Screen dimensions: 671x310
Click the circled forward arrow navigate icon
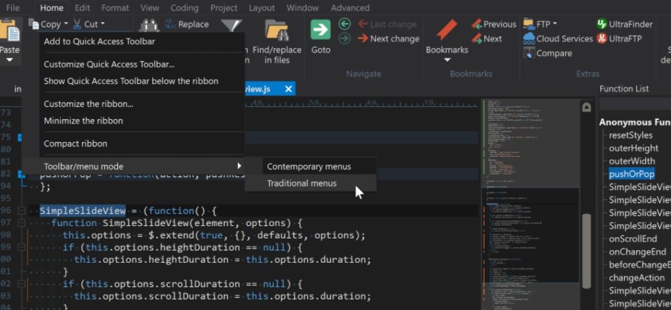[x=345, y=39]
